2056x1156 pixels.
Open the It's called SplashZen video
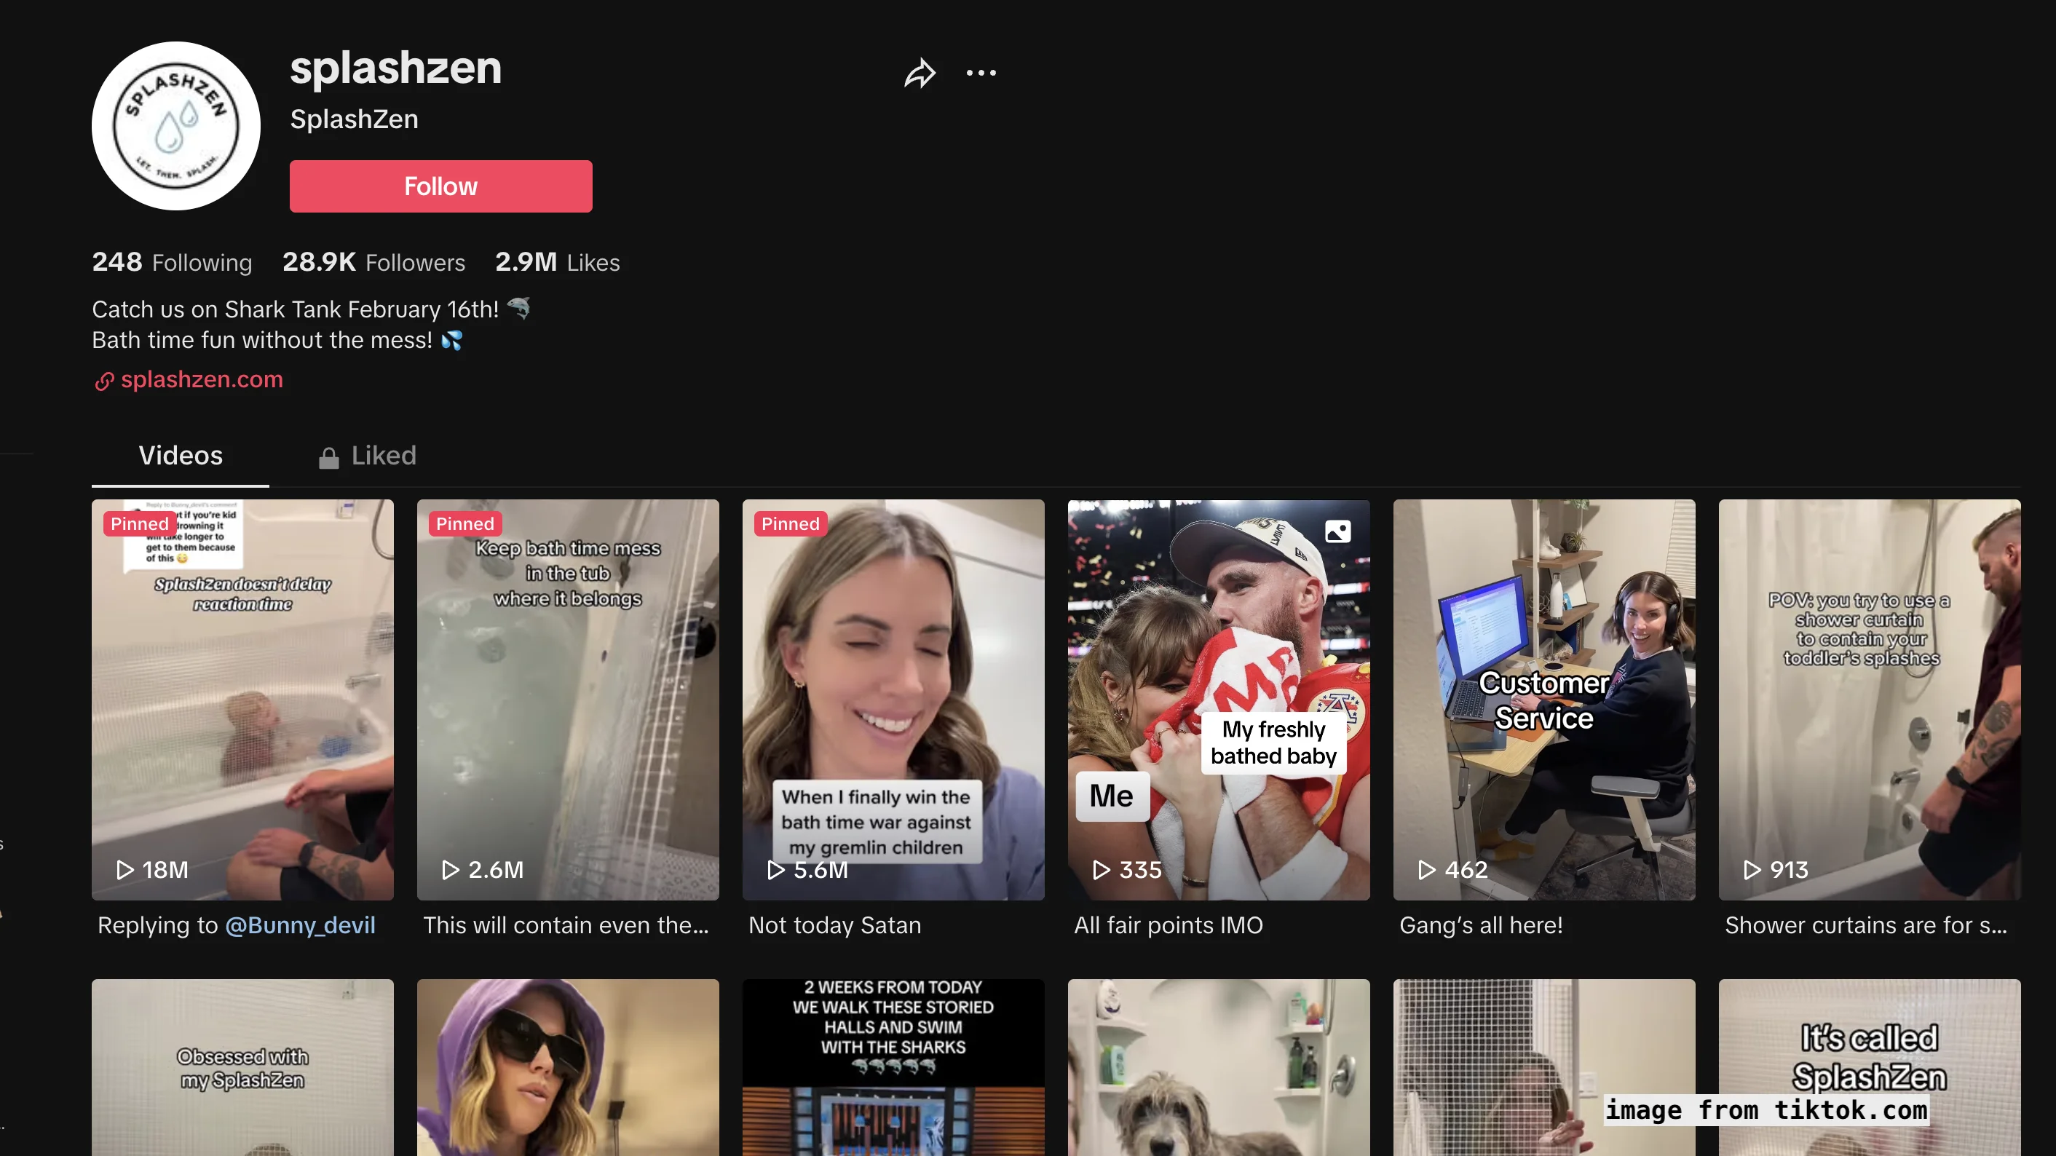coord(1869,1067)
